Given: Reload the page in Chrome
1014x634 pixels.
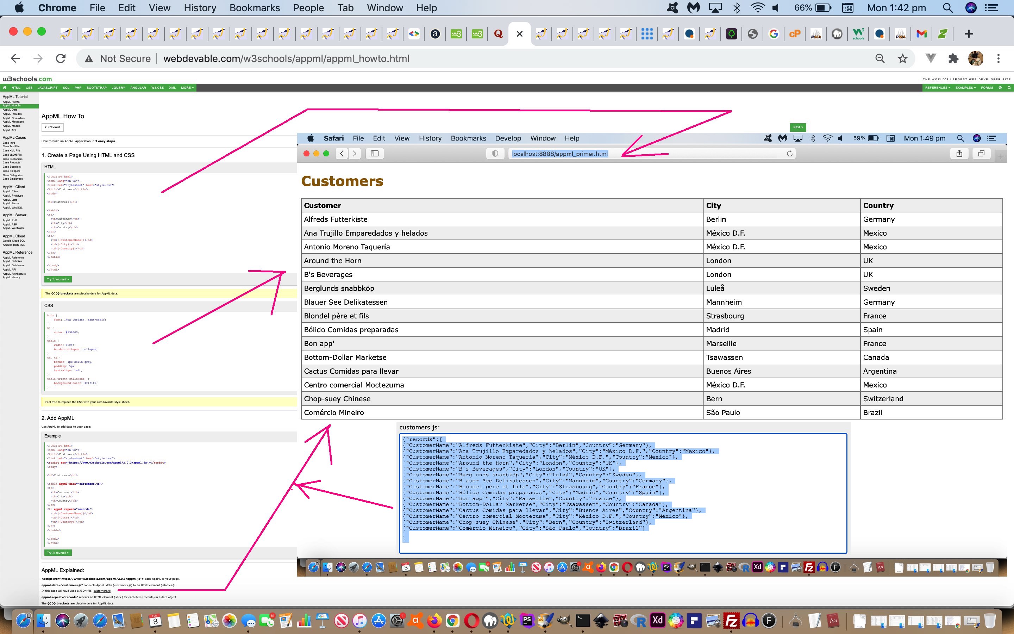Looking at the screenshot, I should tap(61, 59).
